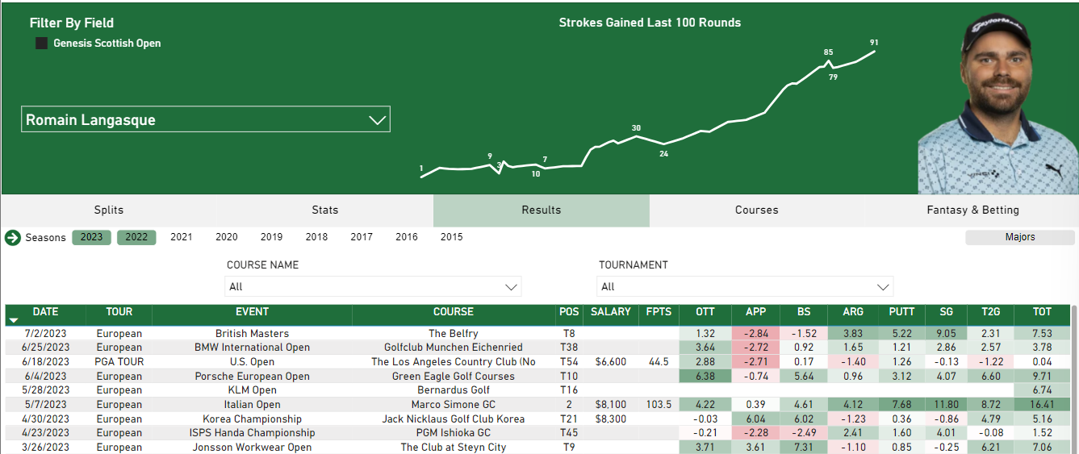
Task: Expand the TOURNAMENT dropdown
Action: click(x=745, y=286)
